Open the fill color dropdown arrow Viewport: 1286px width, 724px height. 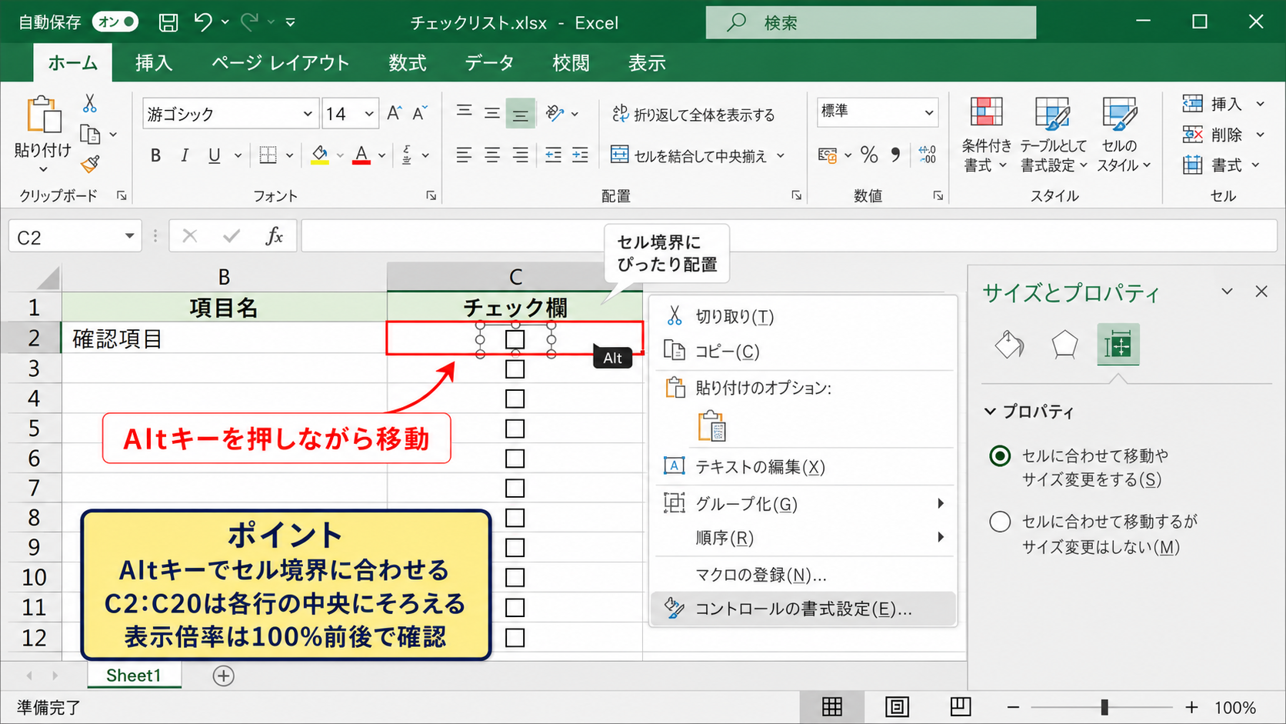340,155
